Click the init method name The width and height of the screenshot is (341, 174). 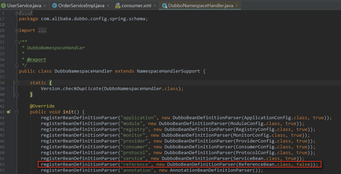coord(68,112)
